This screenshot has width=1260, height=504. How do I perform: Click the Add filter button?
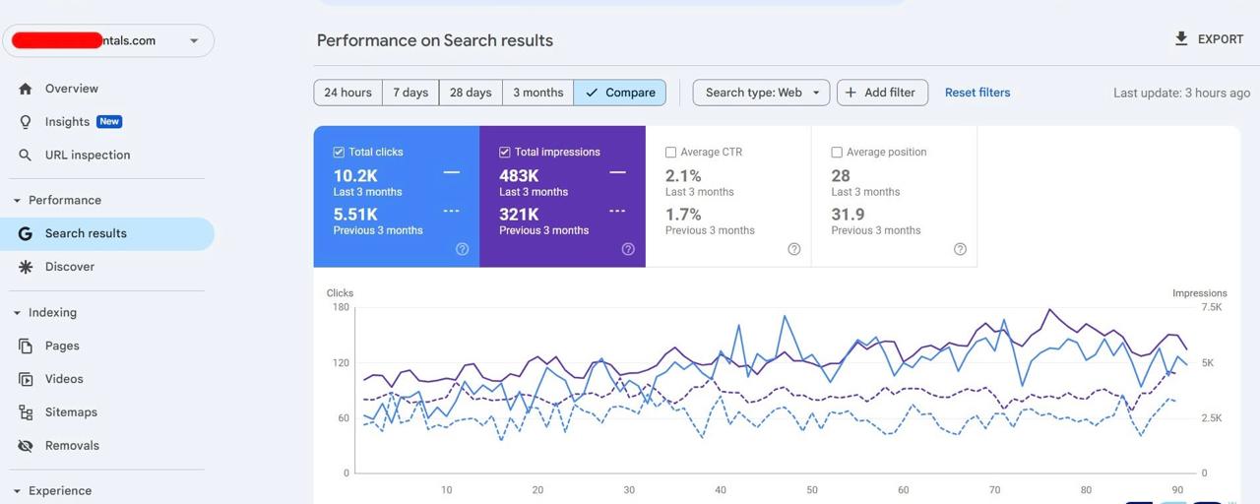click(882, 93)
